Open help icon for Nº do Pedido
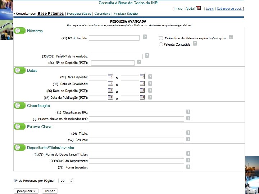259x194 pixels. [145, 37]
